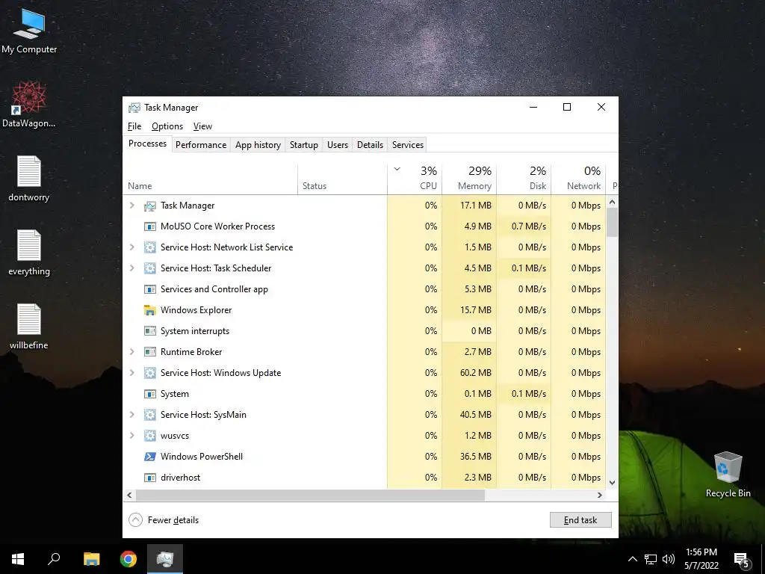This screenshot has width=765, height=574.
Task: Open the File menu
Action: pos(134,126)
